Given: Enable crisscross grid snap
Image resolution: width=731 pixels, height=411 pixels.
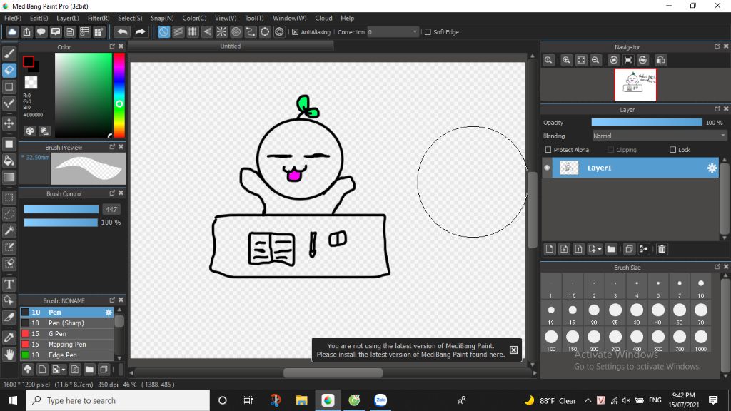Looking at the screenshot, I should point(193,31).
